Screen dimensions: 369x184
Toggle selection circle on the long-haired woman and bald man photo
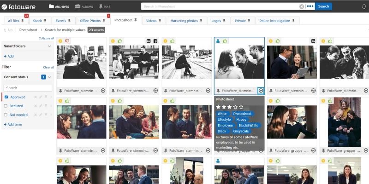[313, 150]
